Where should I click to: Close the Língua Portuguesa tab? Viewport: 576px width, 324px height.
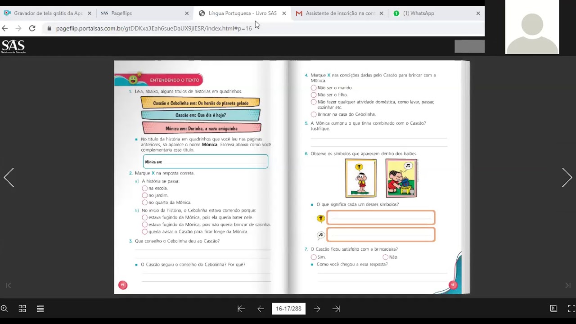pos(284,13)
